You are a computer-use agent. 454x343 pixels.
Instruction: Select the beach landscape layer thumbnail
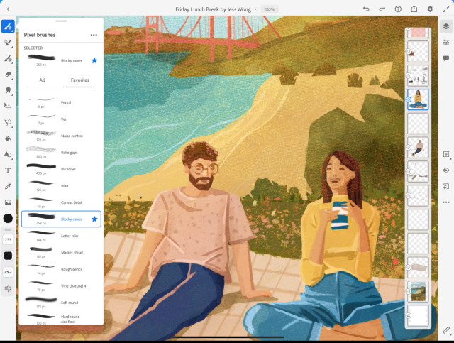coord(418,291)
